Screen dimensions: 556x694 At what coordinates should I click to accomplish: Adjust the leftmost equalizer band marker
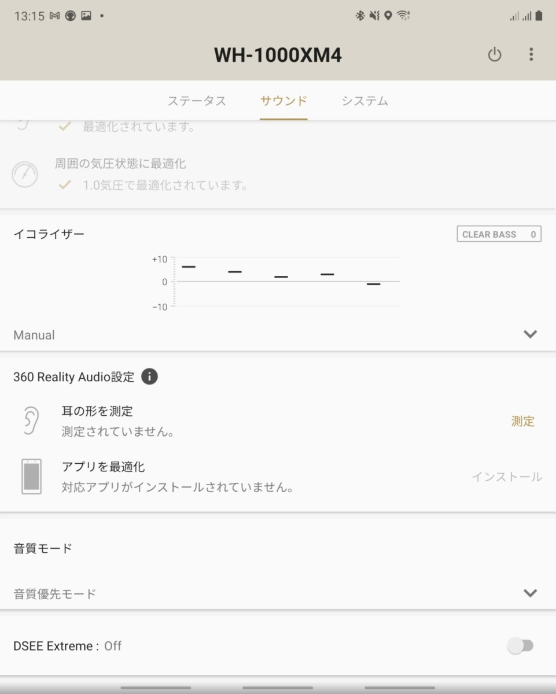pyautogui.click(x=189, y=267)
